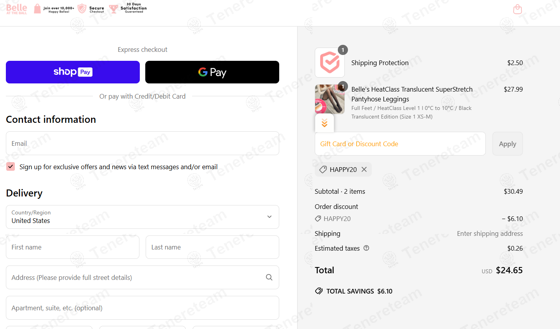Click the Last name field
The image size is (560, 329).
(x=212, y=247)
